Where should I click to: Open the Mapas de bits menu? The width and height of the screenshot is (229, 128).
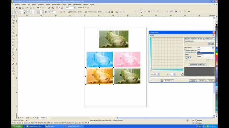[56, 5]
